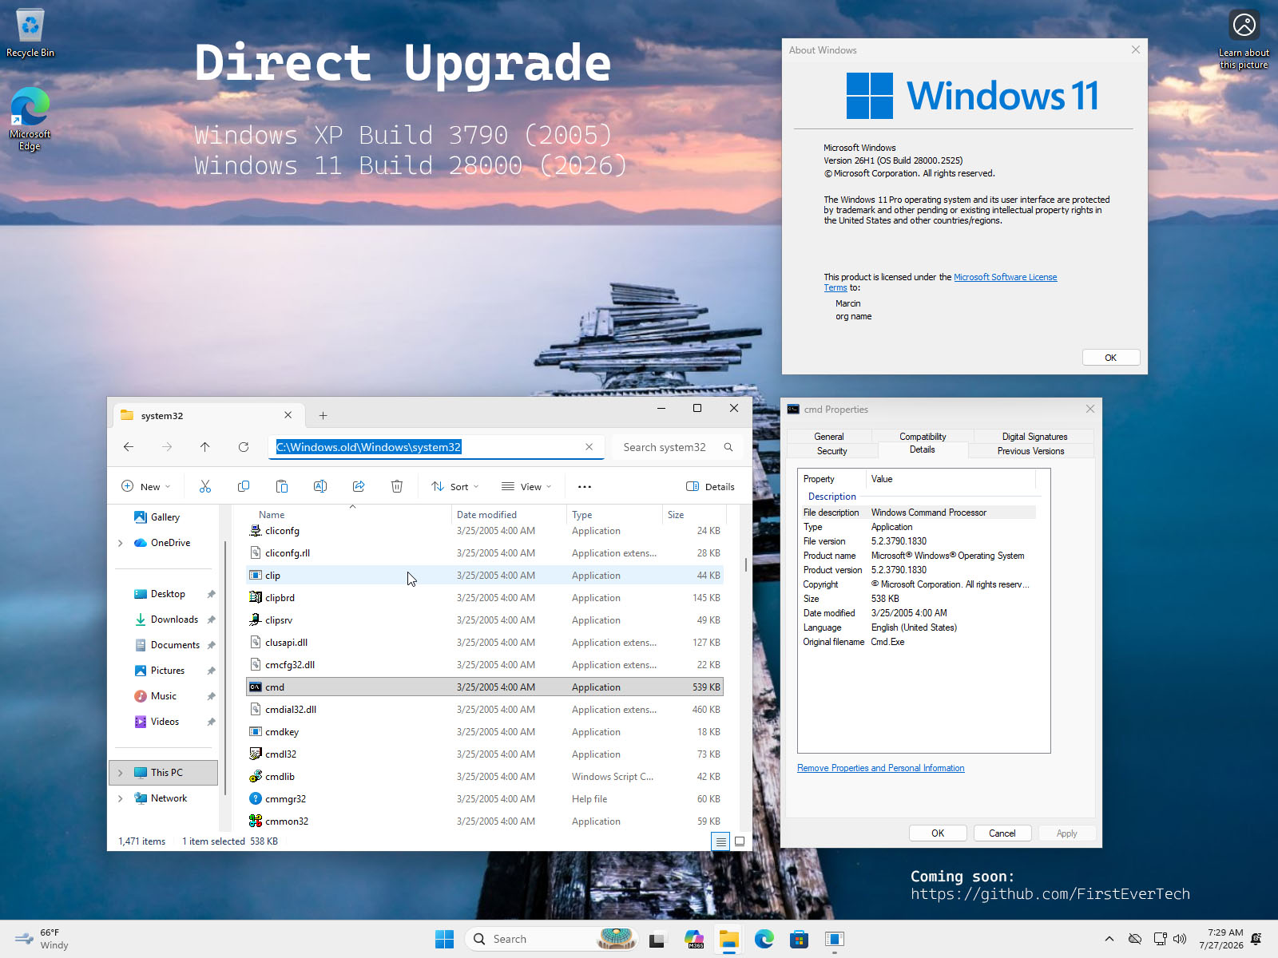1278x958 pixels.
Task: Switch to large thumbnails view layout
Action: click(x=740, y=841)
